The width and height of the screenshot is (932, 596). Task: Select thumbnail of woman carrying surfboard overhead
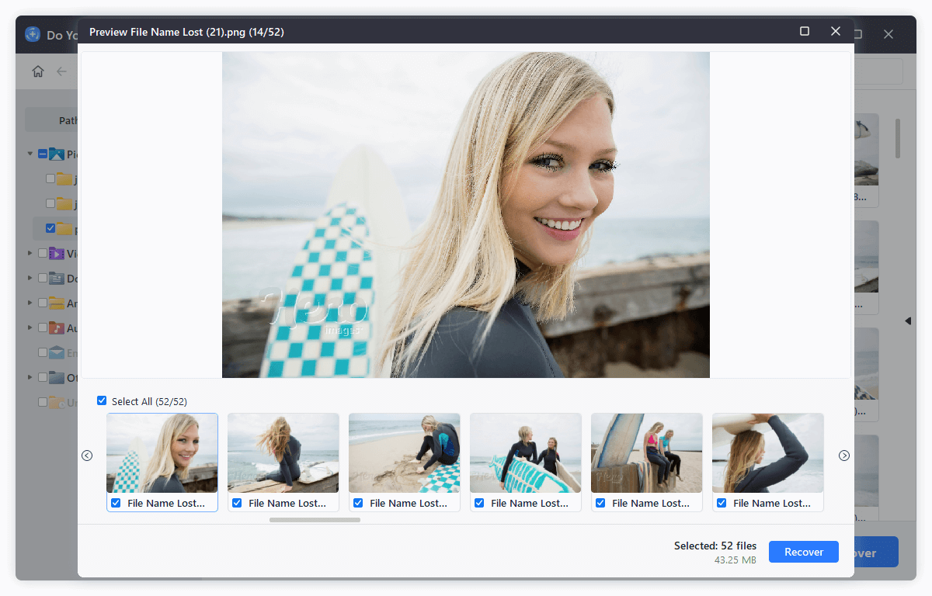[x=767, y=453]
